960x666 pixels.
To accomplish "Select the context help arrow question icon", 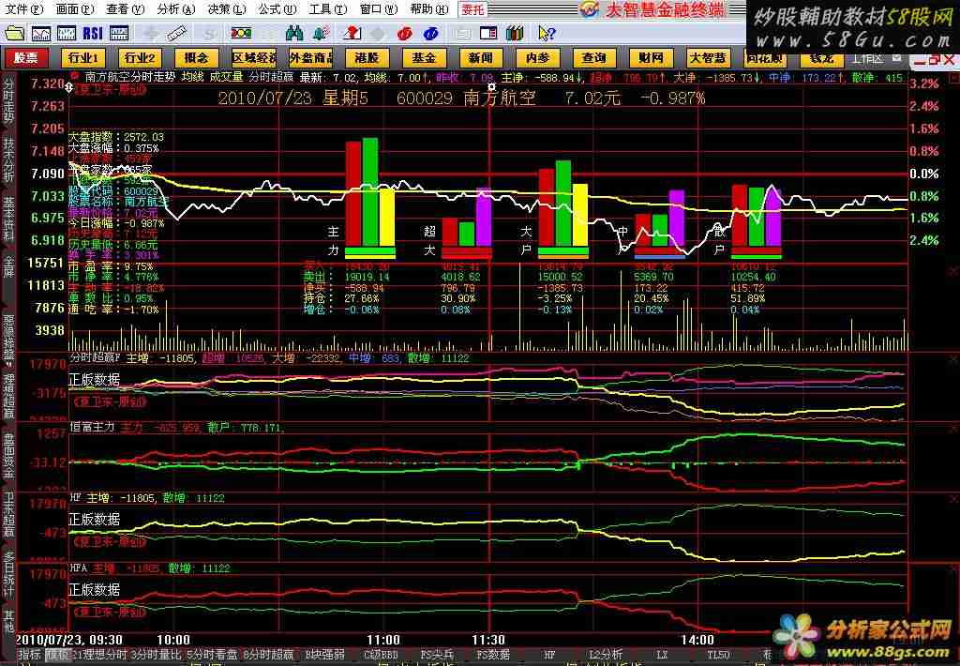I will (547, 33).
